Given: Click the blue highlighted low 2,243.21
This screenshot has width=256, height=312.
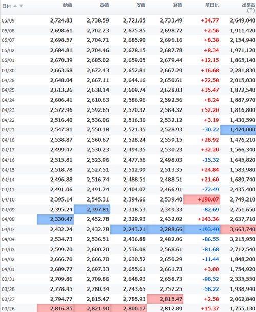Looking at the screenshot, I should click(x=129, y=229).
